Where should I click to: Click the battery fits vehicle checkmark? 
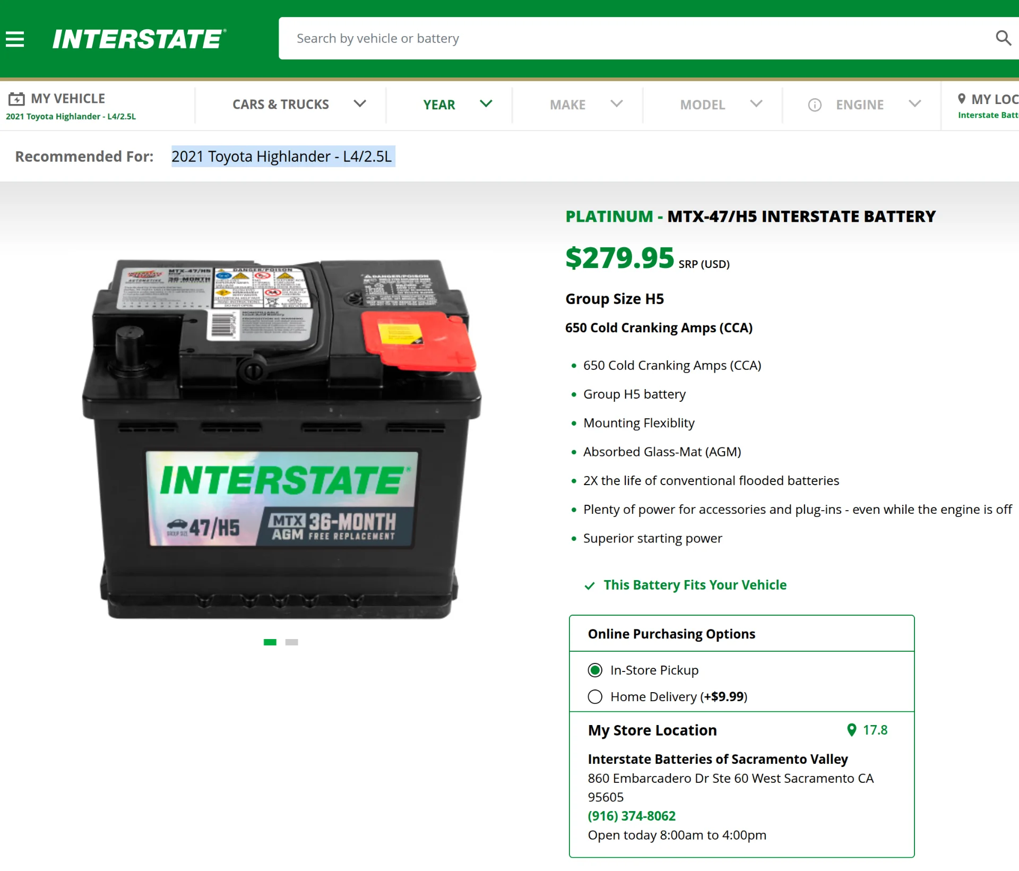pos(589,585)
